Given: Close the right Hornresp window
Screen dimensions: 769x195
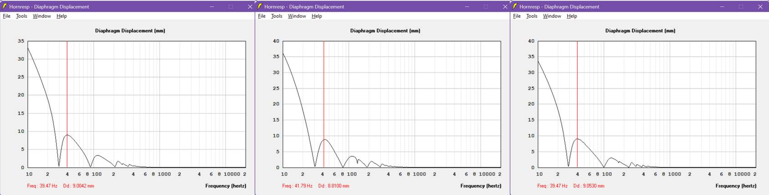Looking at the screenshot, I should pyautogui.click(x=760, y=6).
